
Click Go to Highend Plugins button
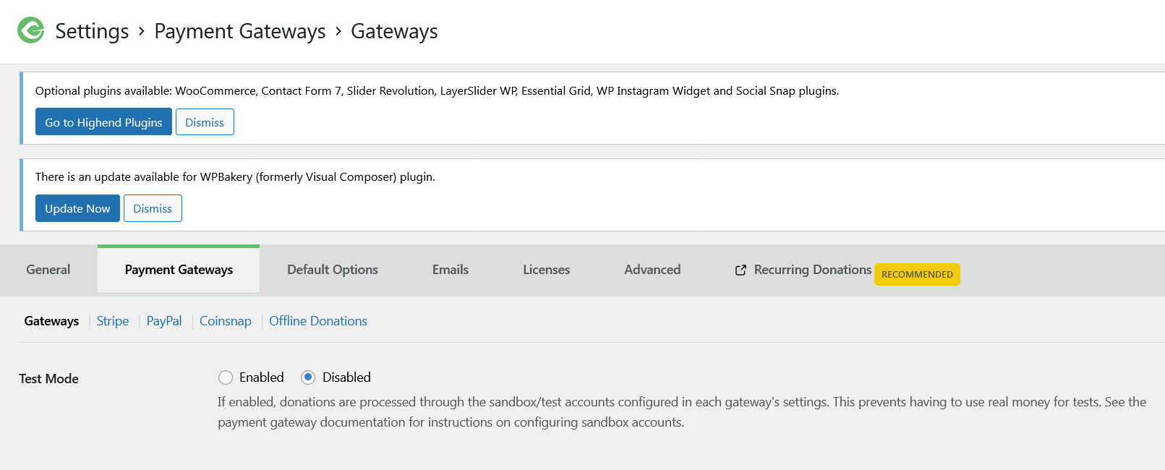[x=103, y=122]
